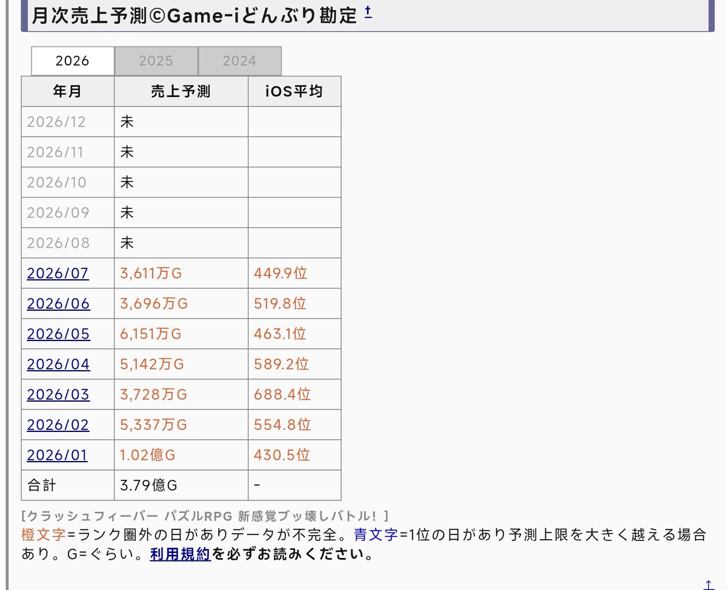
Task: Click the iOS平均 column header
Action: point(294,91)
